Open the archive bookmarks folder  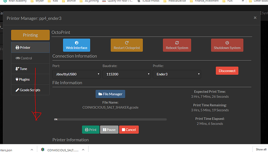coord(69,1)
